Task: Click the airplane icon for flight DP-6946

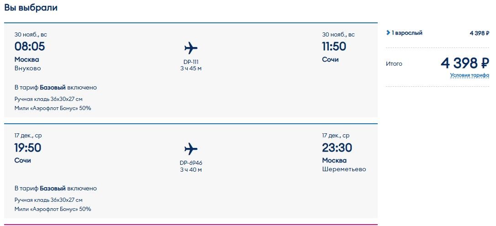Action: point(191,149)
